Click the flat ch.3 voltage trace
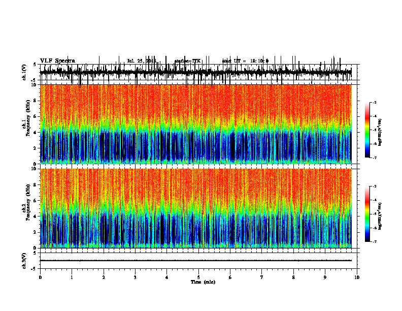Screen dimensions: 402x311 coord(195,261)
